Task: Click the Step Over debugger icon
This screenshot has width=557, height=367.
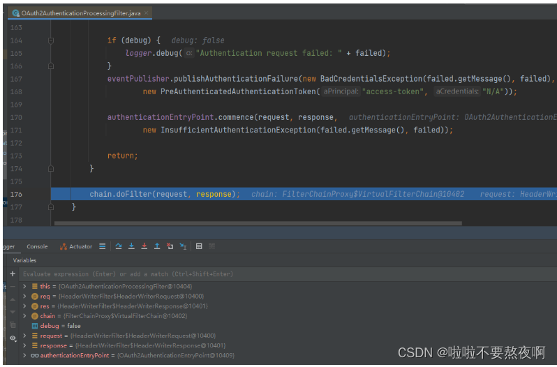Action: tap(119, 246)
